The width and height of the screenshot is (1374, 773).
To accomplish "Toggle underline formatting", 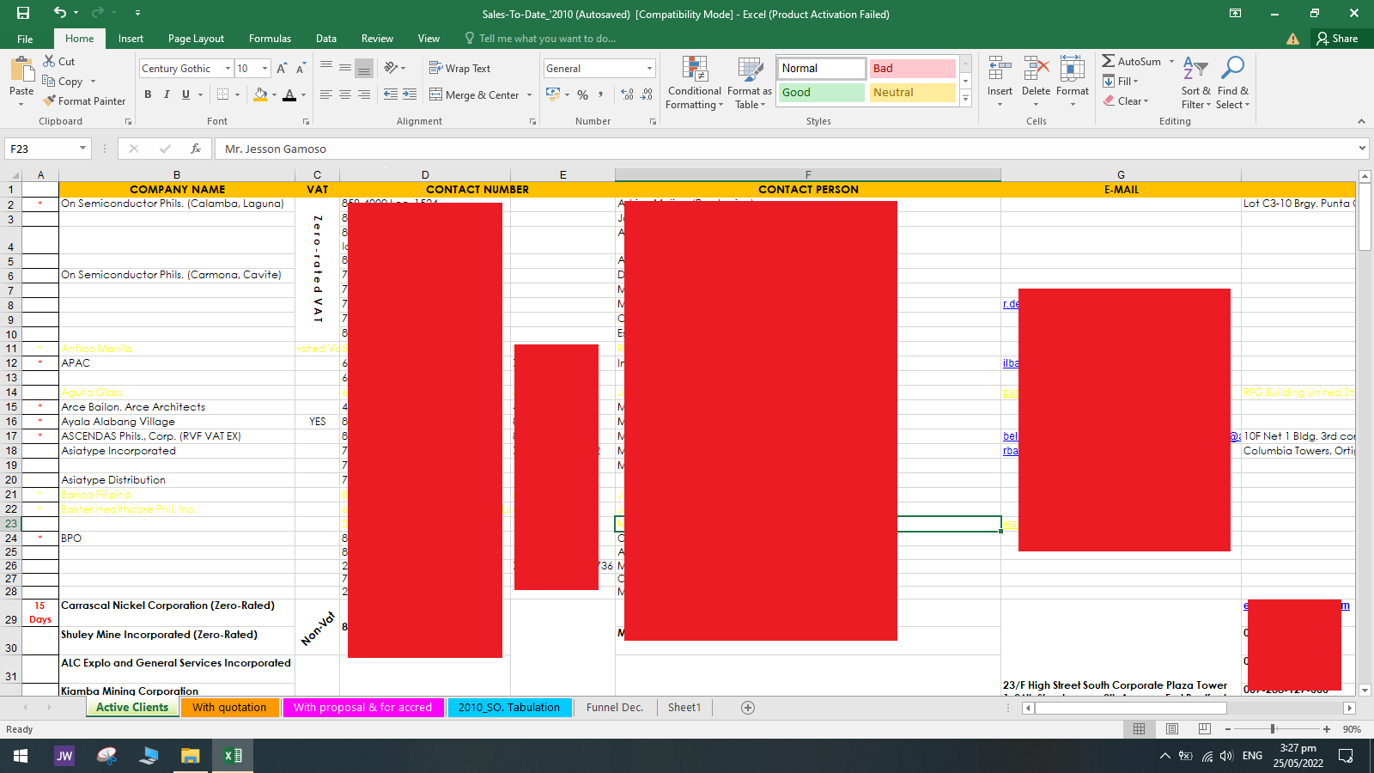I will coord(185,94).
